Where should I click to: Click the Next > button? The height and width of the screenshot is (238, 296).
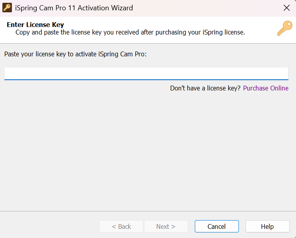pos(165,226)
